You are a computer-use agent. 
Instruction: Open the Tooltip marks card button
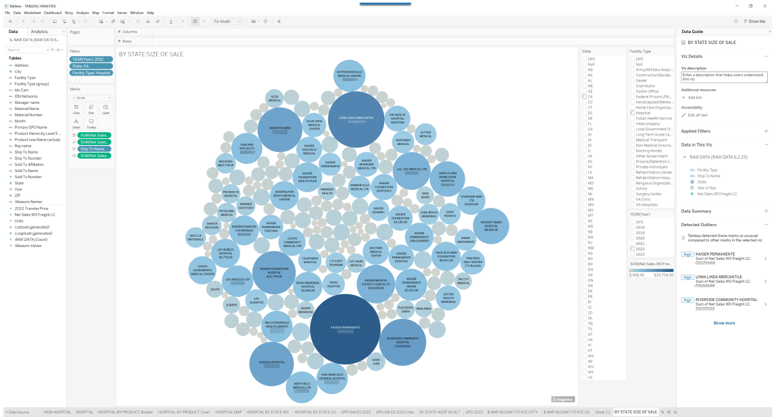pos(91,123)
